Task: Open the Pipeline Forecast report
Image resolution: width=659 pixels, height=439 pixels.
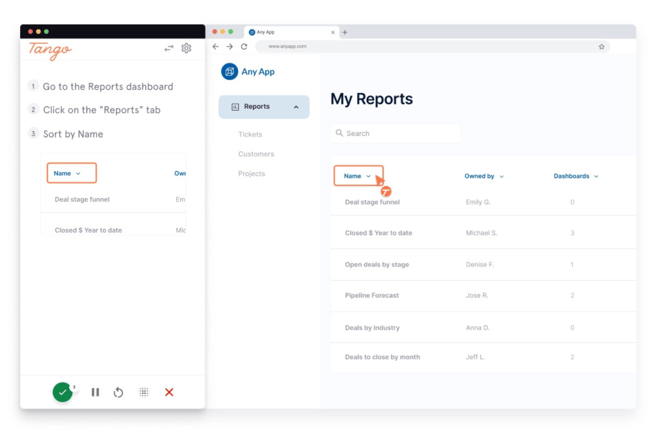Action: tap(372, 295)
